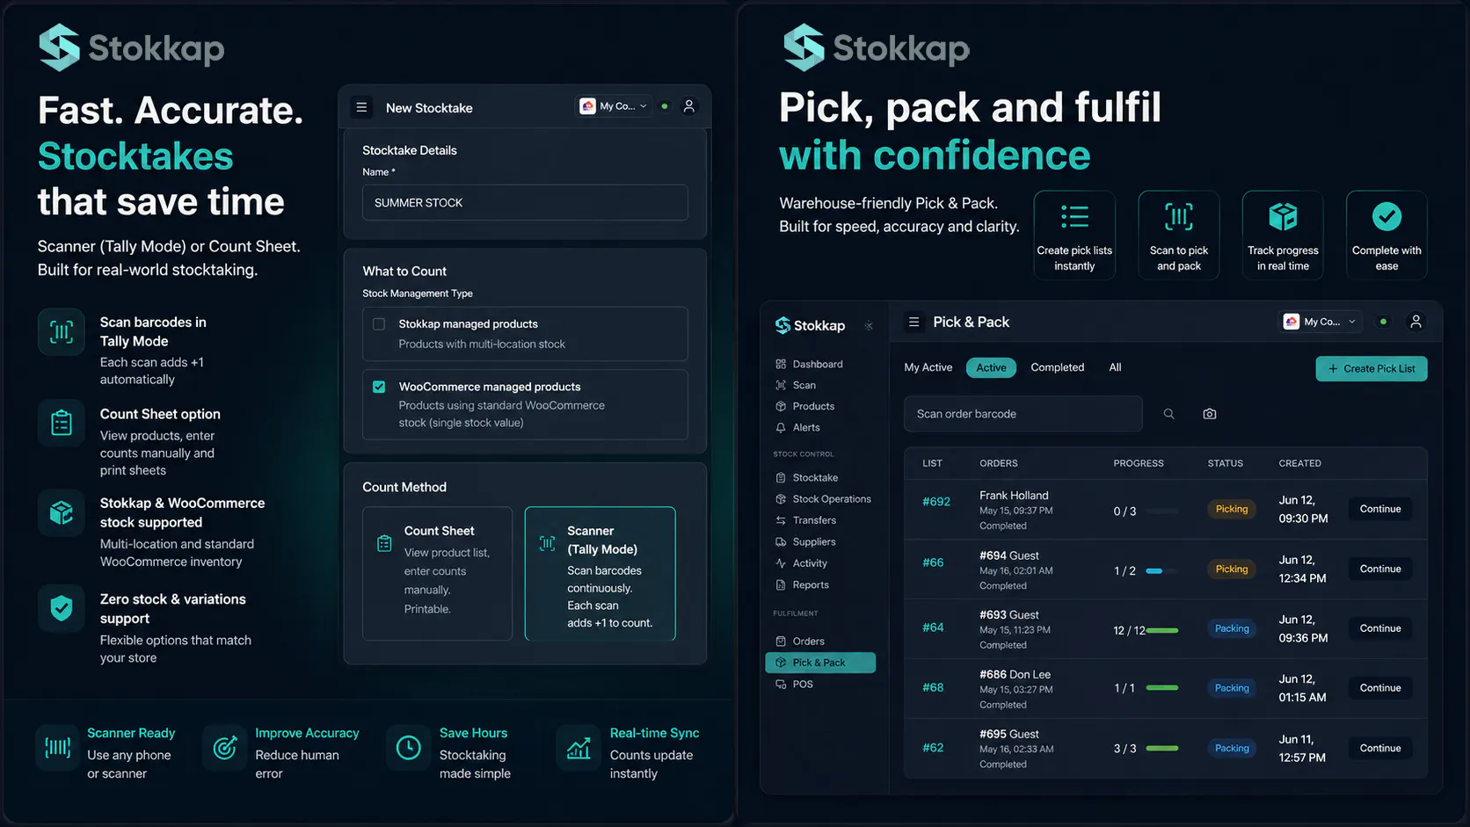Open pick list link #68
The width and height of the screenshot is (1470, 827).
(933, 687)
